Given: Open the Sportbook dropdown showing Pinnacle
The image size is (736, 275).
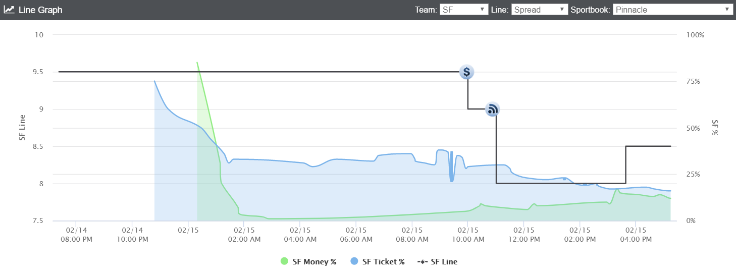Looking at the screenshot, I should (x=673, y=10).
